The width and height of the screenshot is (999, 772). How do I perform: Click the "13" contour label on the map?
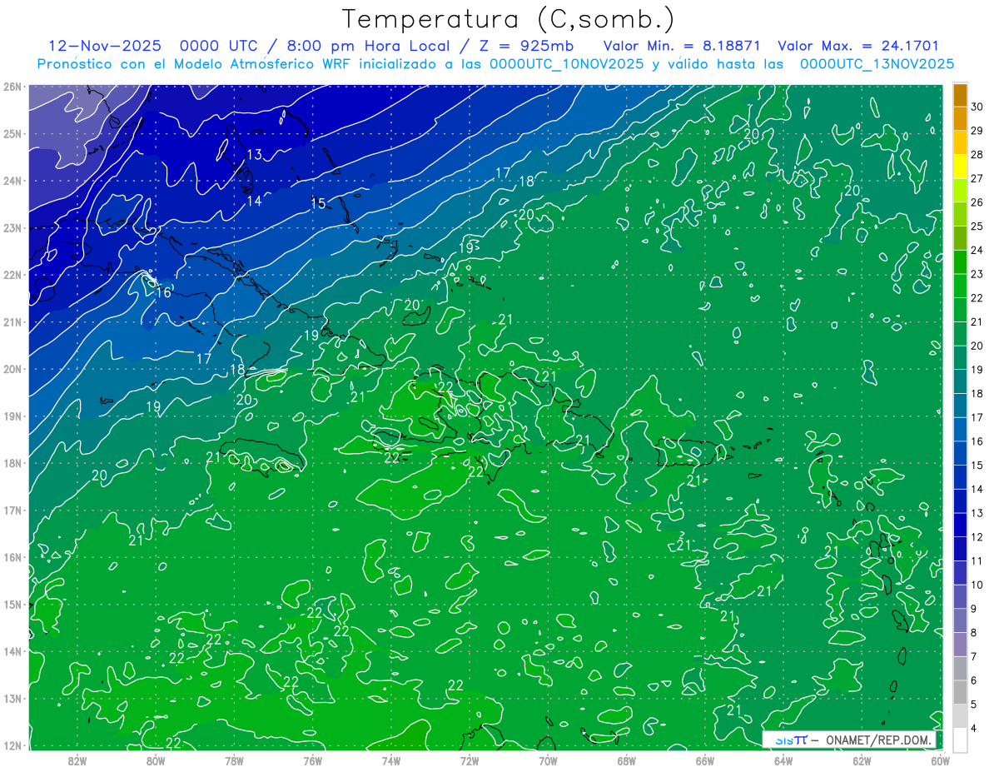(254, 154)
